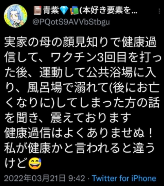Click the blue diamond emoji in display name
Screen dimensions: 164x186
coord(64,11)
